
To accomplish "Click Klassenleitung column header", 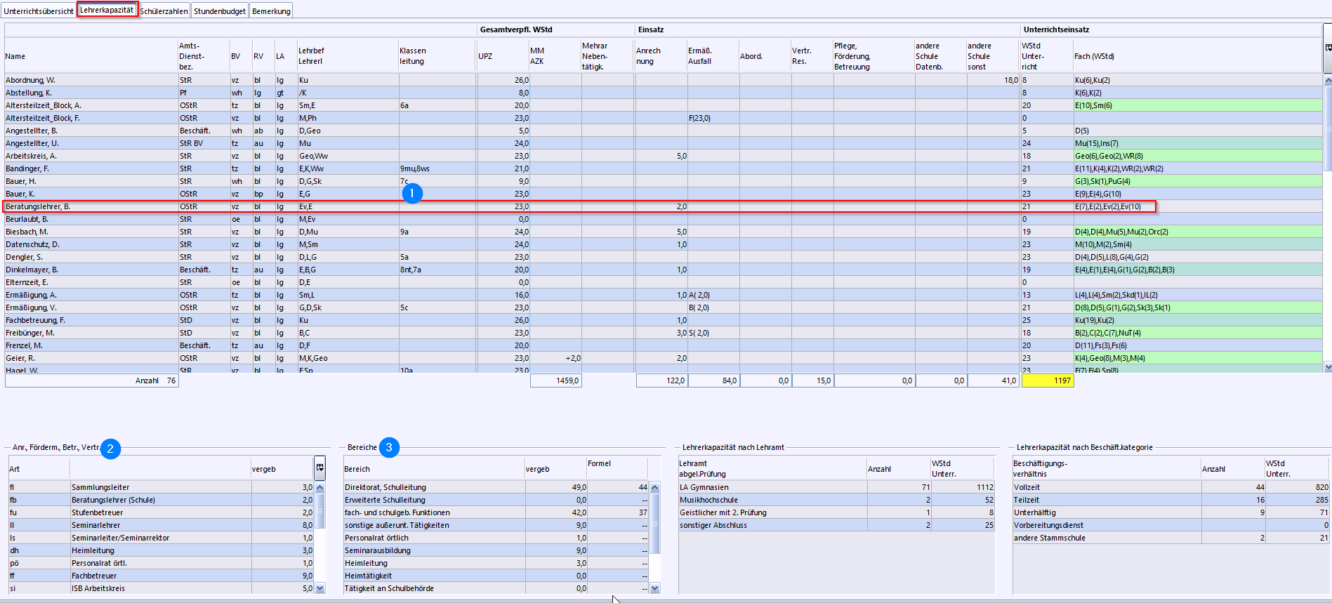I will tap(437, 56).
